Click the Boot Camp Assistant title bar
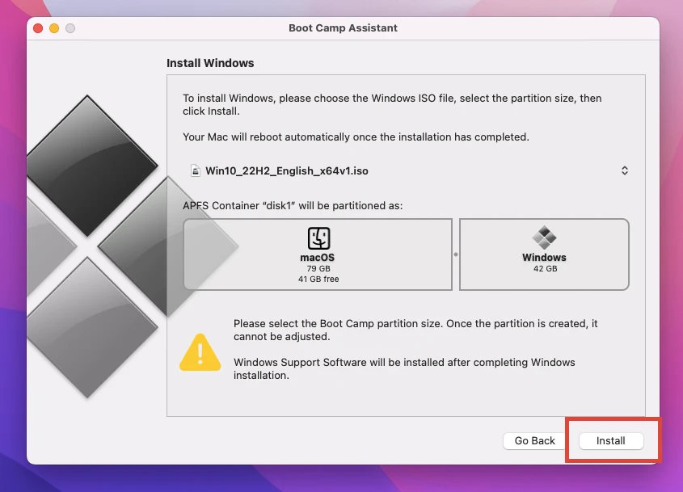Screen dimensions: 683x492 click(x=341, y=27)
